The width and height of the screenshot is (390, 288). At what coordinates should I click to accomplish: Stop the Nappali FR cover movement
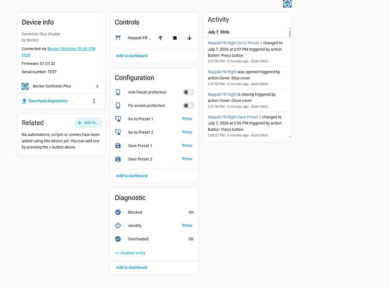coord(175,38)
